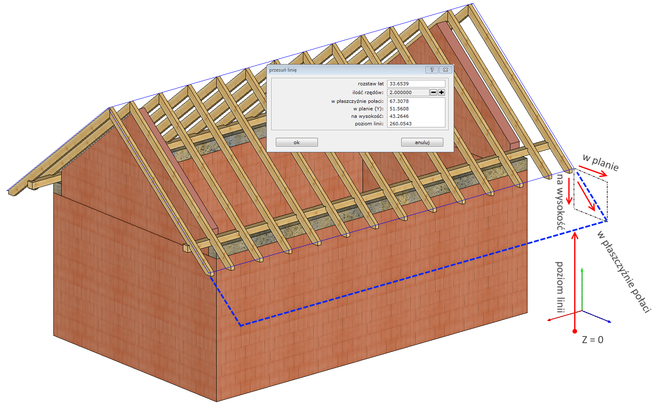
Task: Cancel with the anuluj button
Action: 422,142
